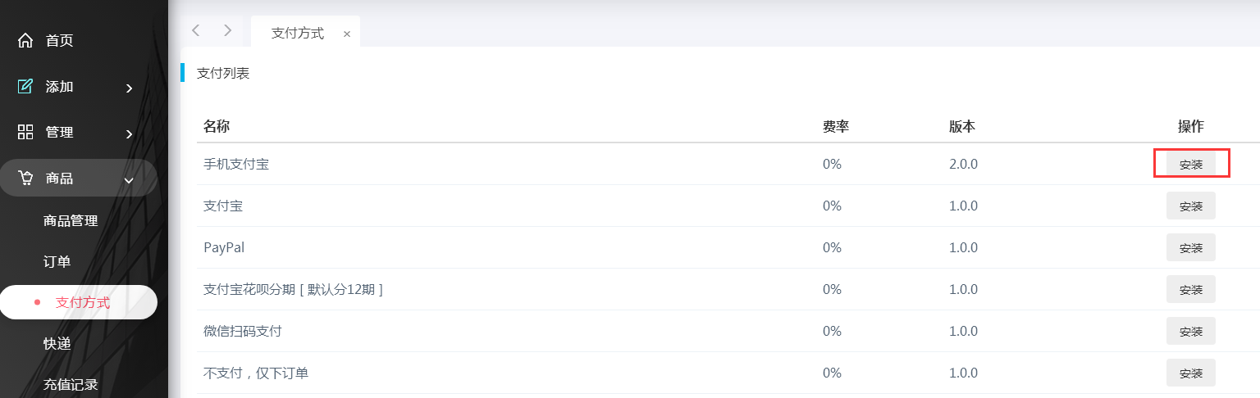
Task: Install the 微信扫码支付 payment method
Action: tap(1190, 331)
